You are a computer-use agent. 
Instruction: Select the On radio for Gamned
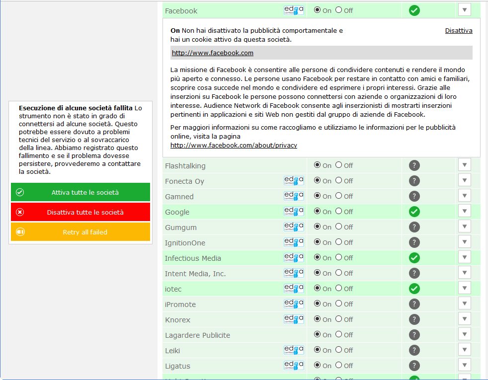(x=318, y=196)
